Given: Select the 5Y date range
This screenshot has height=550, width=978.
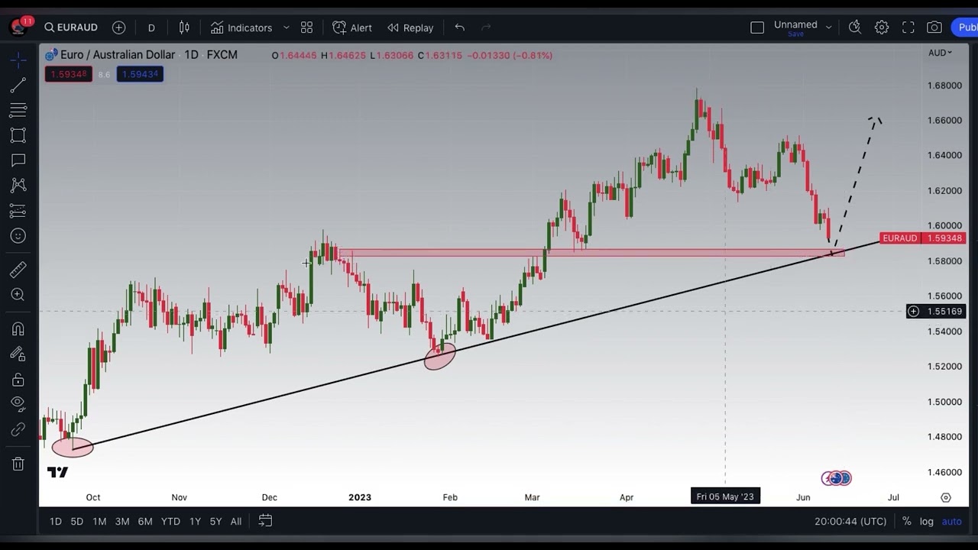Looking at the screenshot, I should click(215, 521).
